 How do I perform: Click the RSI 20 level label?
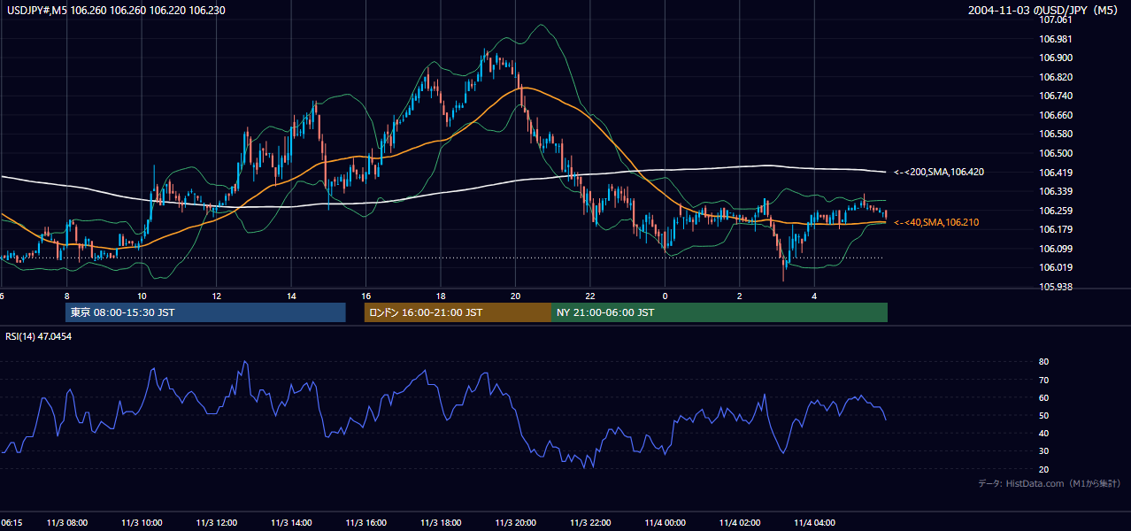pyautogui.click(x=1043, y=469)
